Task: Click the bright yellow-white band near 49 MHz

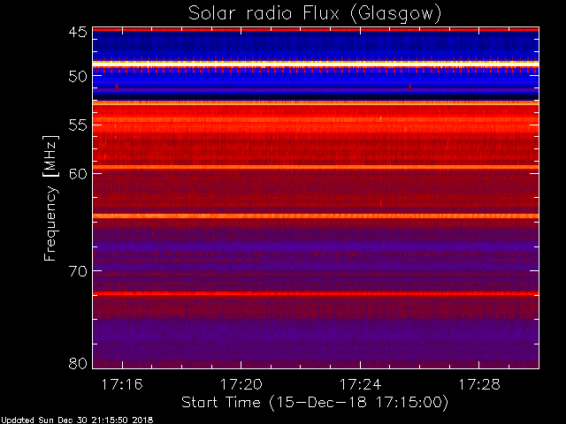Action: click(316, 64)
